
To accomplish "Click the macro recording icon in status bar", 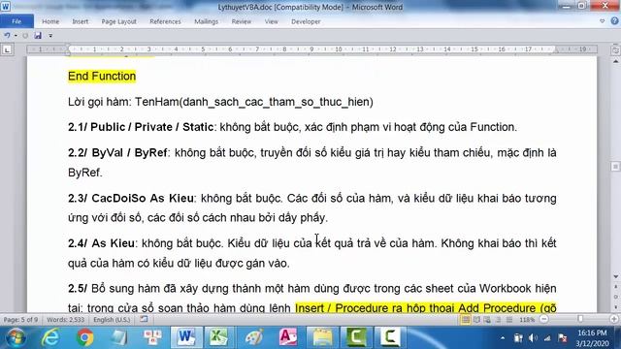I will point(144,319).
